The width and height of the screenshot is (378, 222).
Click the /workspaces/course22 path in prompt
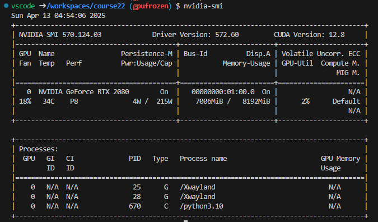(x=86, y=6)
